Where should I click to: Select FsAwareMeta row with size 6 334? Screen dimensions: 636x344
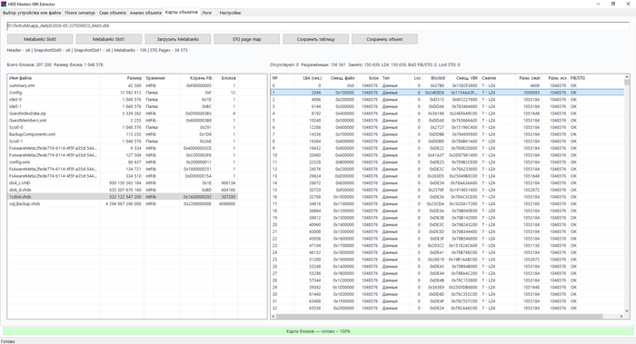click(123, 148)
